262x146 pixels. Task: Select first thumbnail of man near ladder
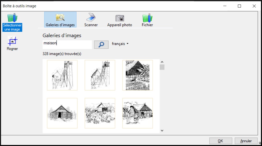click(x=62, y=75)
